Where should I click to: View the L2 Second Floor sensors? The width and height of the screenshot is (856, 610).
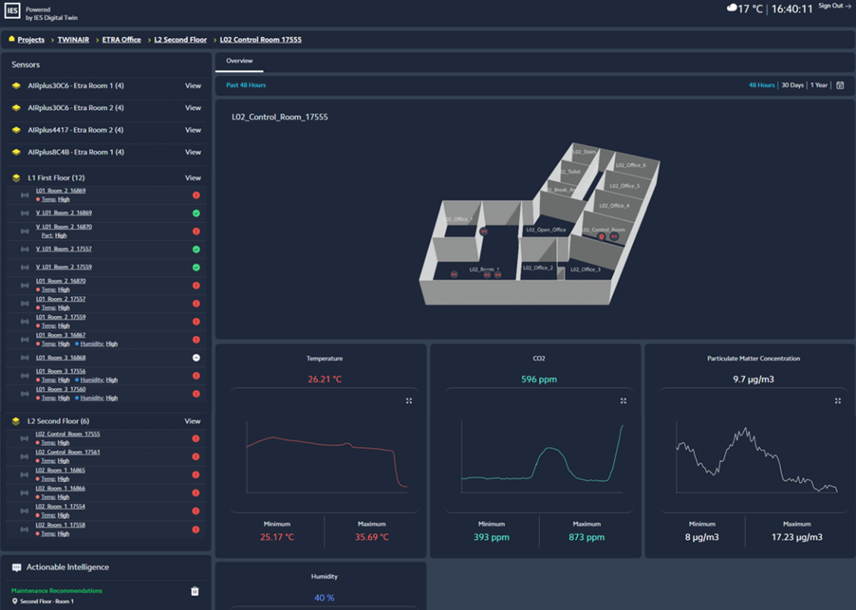[192, 421]
